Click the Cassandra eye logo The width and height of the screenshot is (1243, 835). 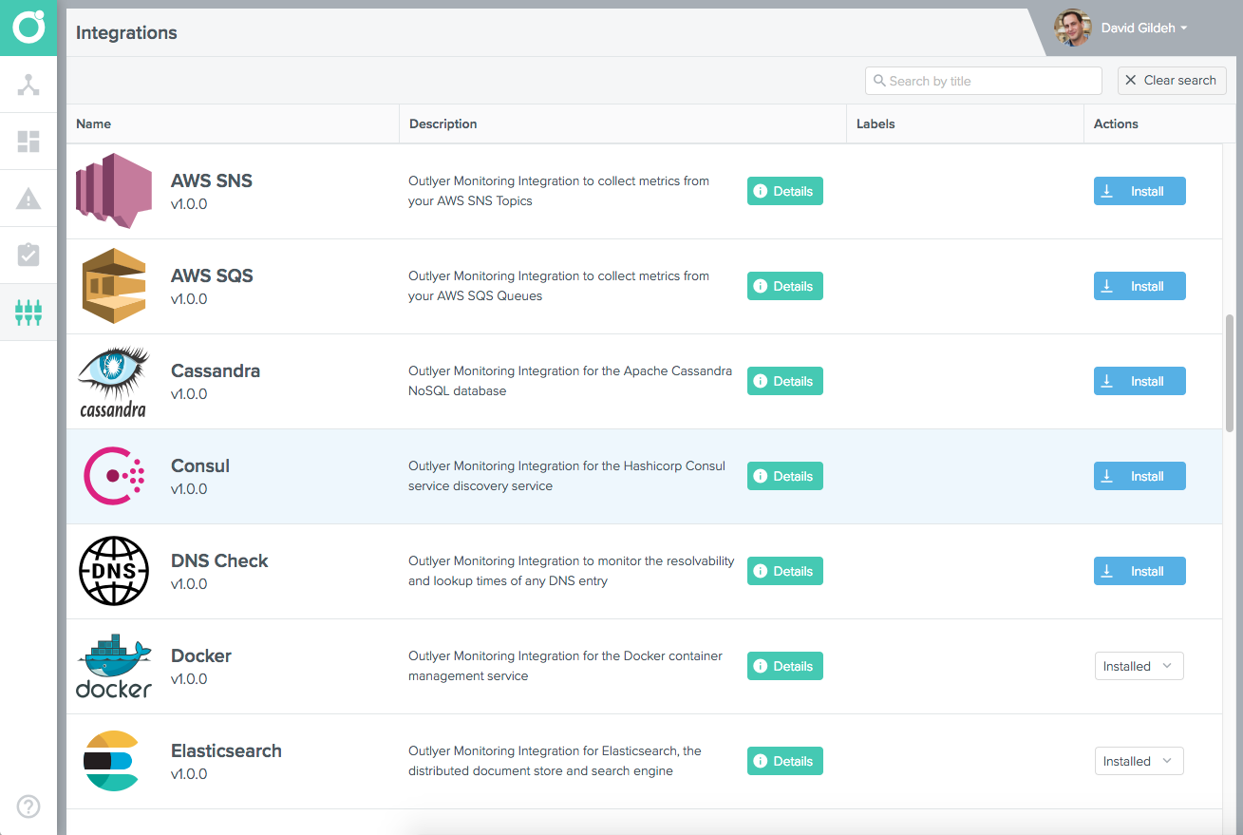(114, 381)
